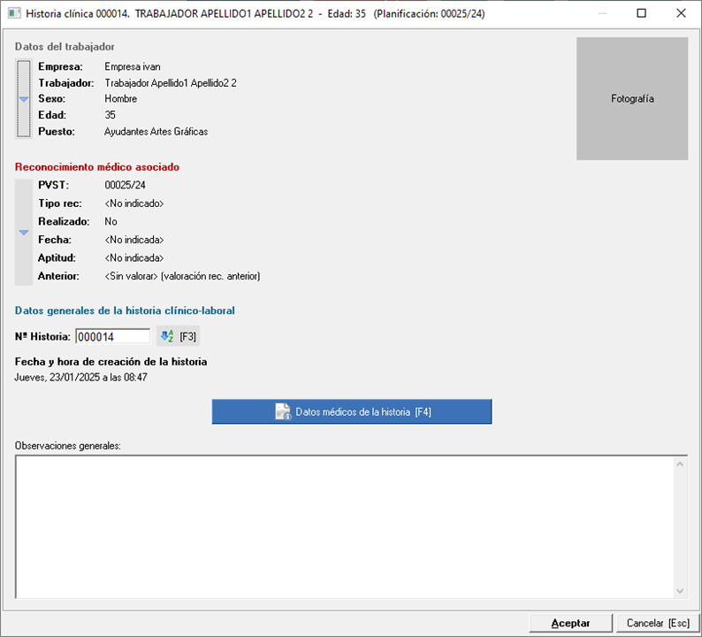Click the Puesto value Ayudantes Artes Gráficas
The width and height of the screenshot is (702, 637).
[156, 131]
